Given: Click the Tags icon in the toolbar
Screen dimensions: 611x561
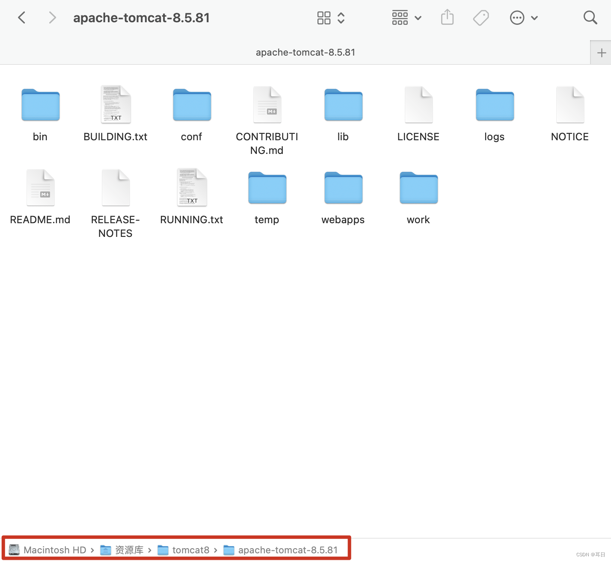Looking at the screenshot, I should pyautogui.click(x=481, y=18).
